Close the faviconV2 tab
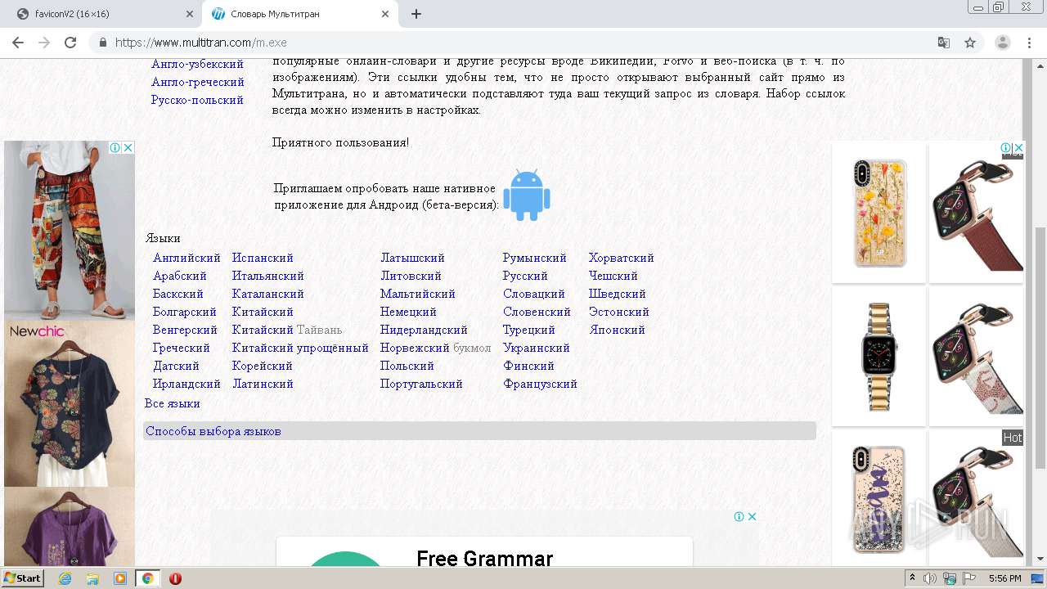 190,14
